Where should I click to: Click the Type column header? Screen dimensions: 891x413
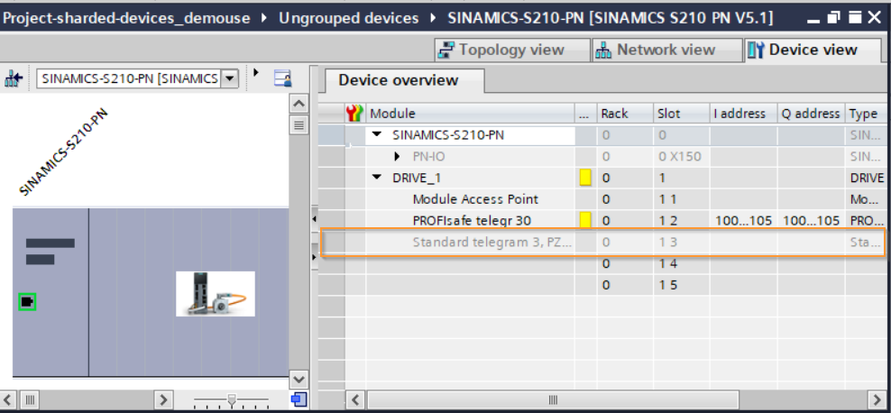point(866,114)
